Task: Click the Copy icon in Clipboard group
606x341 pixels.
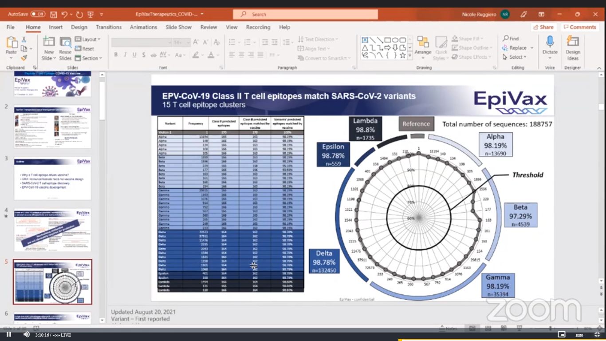Action: (24, 49)
